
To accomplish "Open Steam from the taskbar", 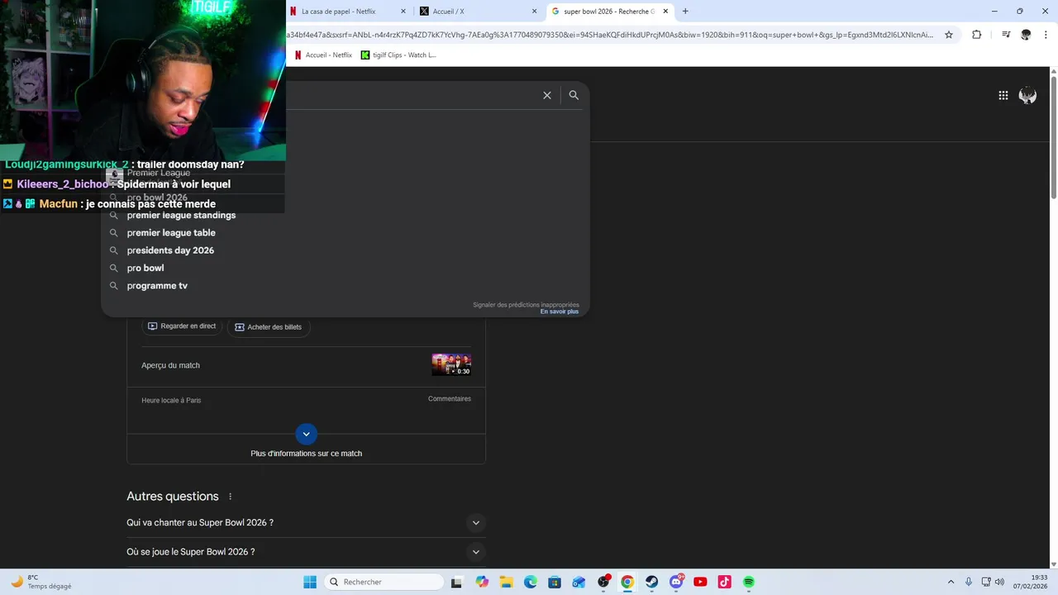I will click(x=651, y=582).
